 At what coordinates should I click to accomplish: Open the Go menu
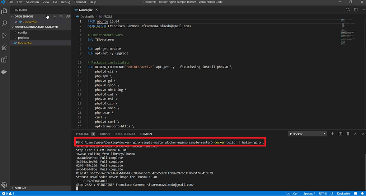[x=55, y=2]
